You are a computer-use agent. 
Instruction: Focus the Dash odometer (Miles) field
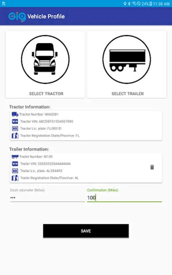pyautogui.click(x=47, y=198)
